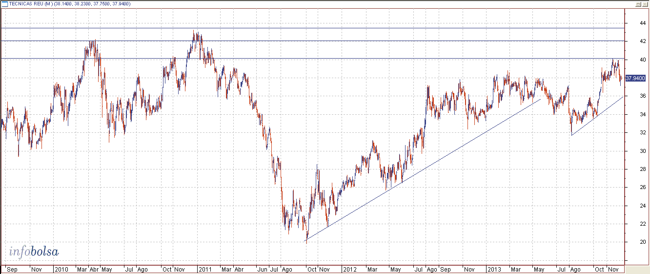
Task: Click the 2013 year label on time axis
Action: click(x=494, y=269)
